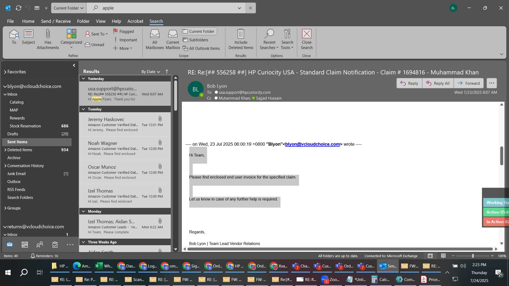Adjust zoom slider in status bar
This screenshot has width=509, height=286.
[x=473, y=256]
